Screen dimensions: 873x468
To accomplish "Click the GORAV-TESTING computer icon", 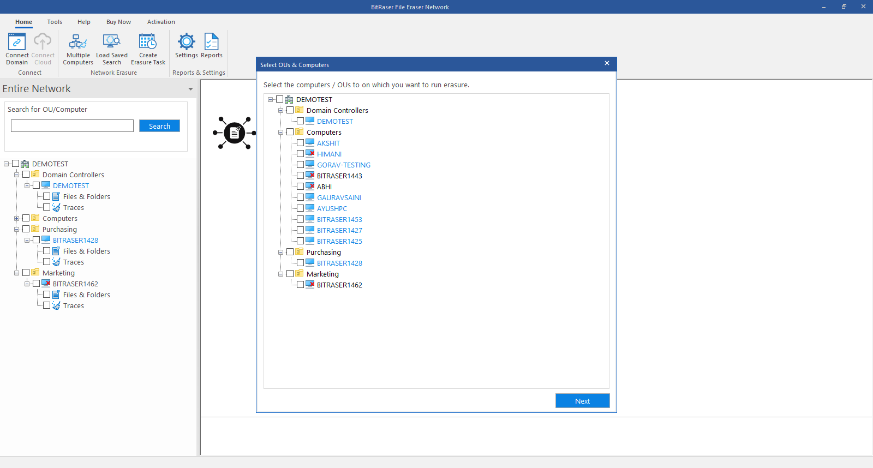I will pyautogui.click(x=310, y=165).
